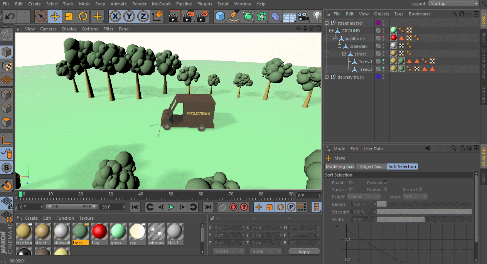Add a Light object with bulb icon
487x264 pixels.
[317, 16]
